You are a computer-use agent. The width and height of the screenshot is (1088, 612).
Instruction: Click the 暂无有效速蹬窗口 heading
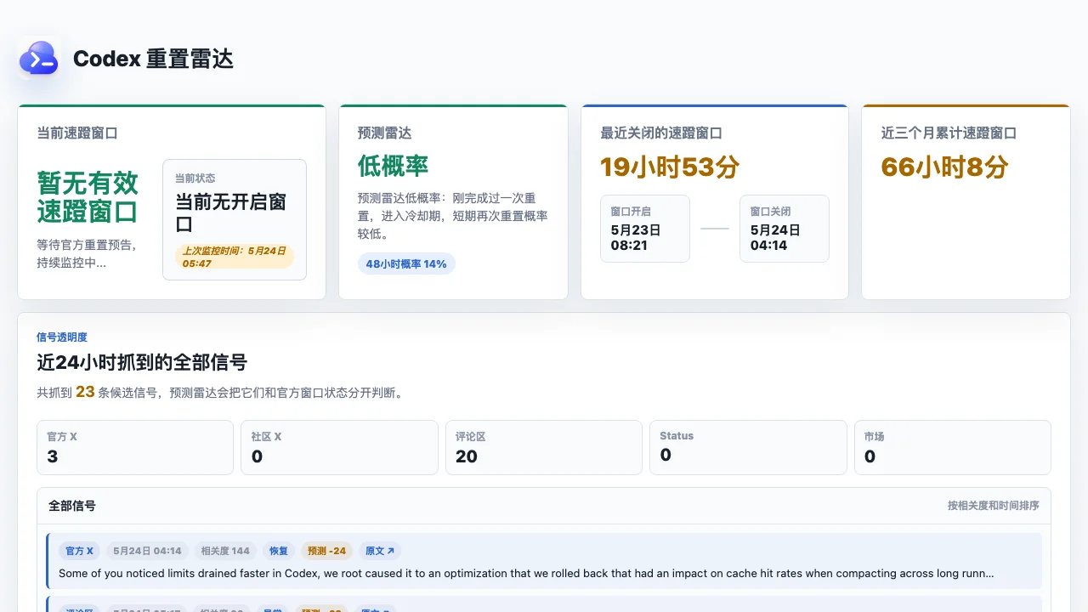[x=88, y=197]
